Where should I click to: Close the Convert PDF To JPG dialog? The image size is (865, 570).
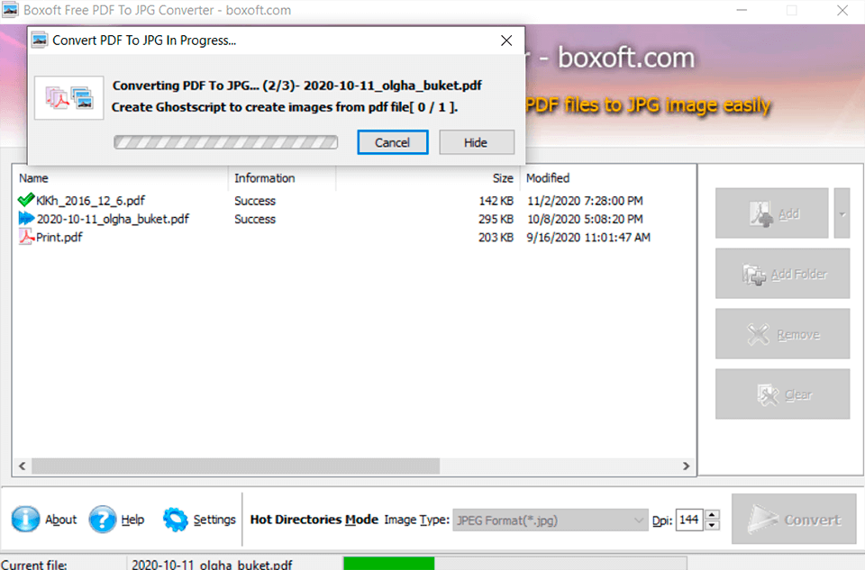point(507,41)
